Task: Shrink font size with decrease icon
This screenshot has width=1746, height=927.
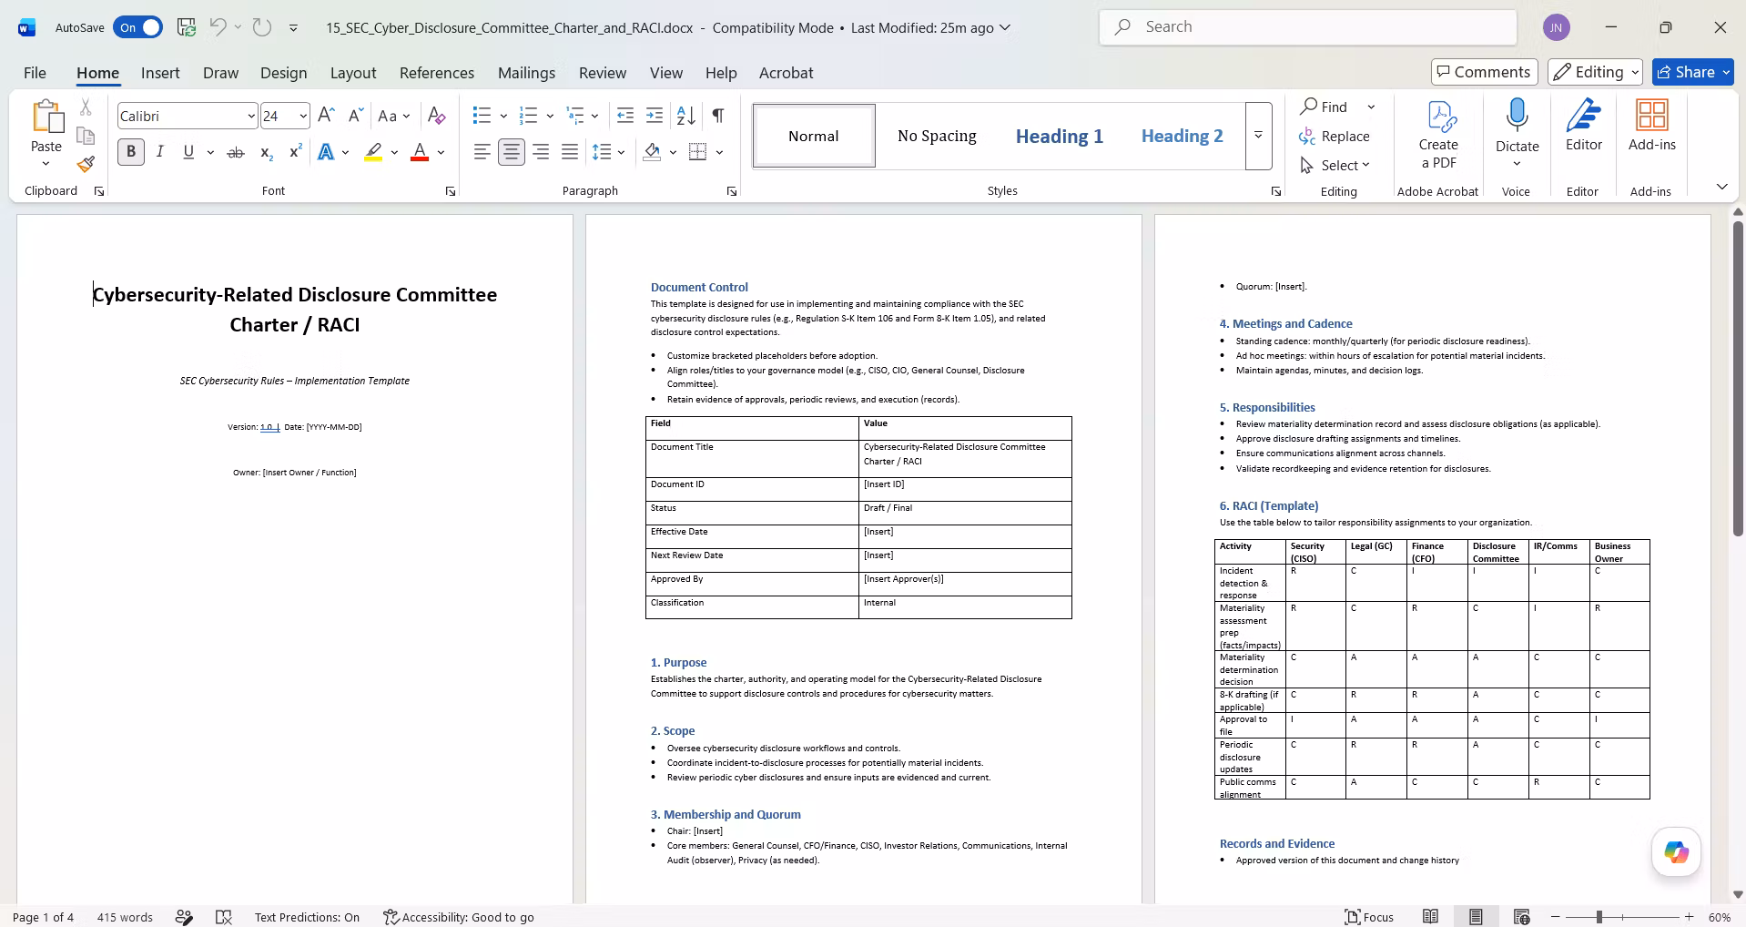Action: (356, 116)
